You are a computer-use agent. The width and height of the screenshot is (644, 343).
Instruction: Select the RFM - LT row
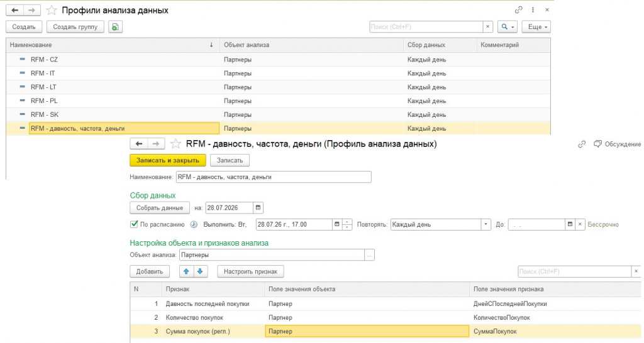[278, 87]
